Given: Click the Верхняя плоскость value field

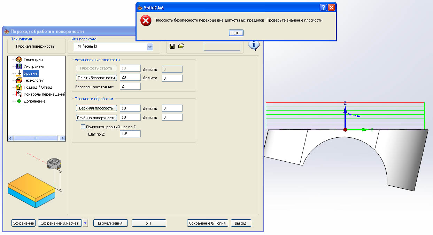Looking at the screenshot, I should [130, 108].
